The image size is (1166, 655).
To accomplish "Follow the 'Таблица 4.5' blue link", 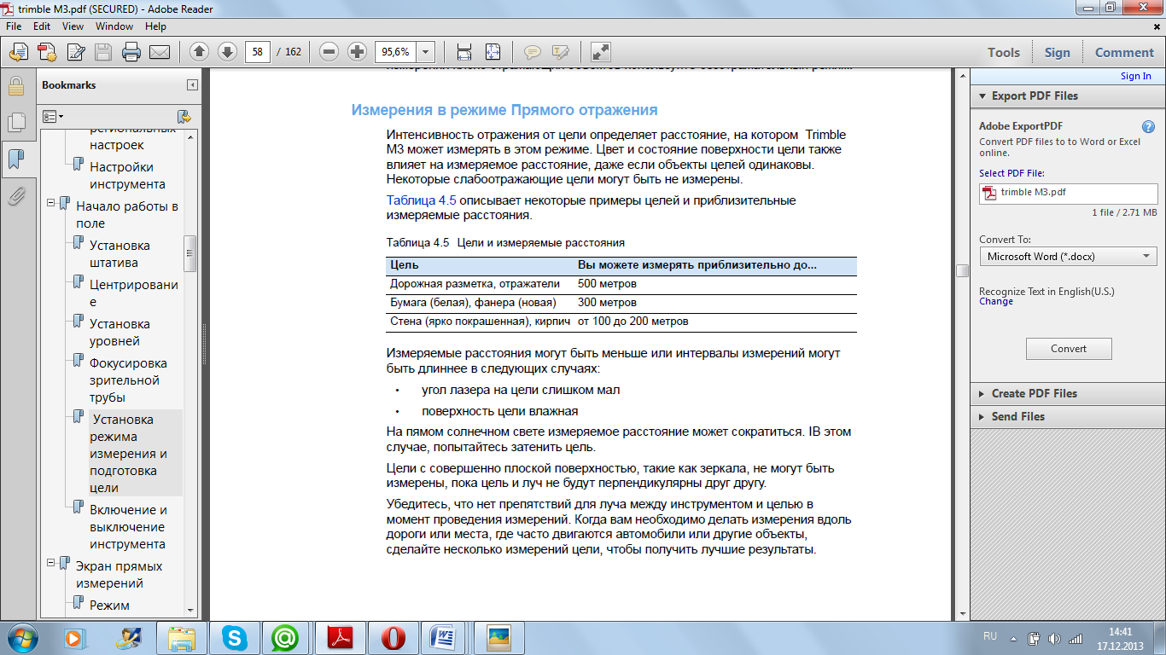I will click(421, 200).
